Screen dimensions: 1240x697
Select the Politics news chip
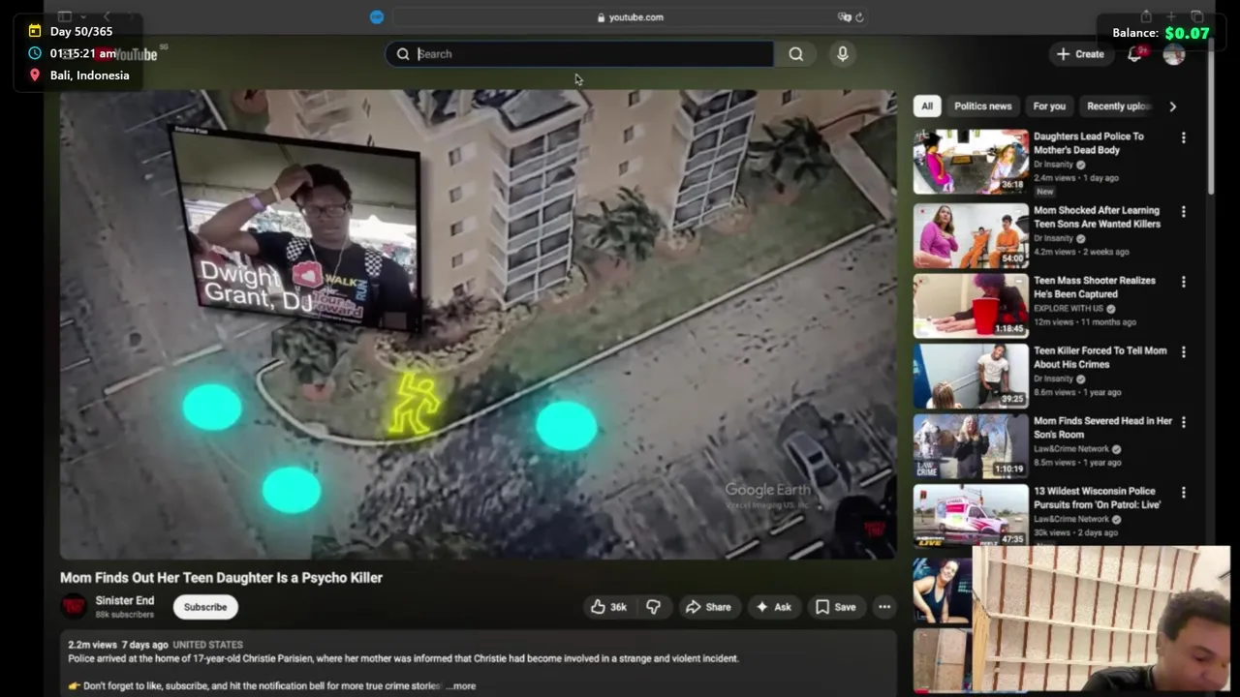click(982, 106)
